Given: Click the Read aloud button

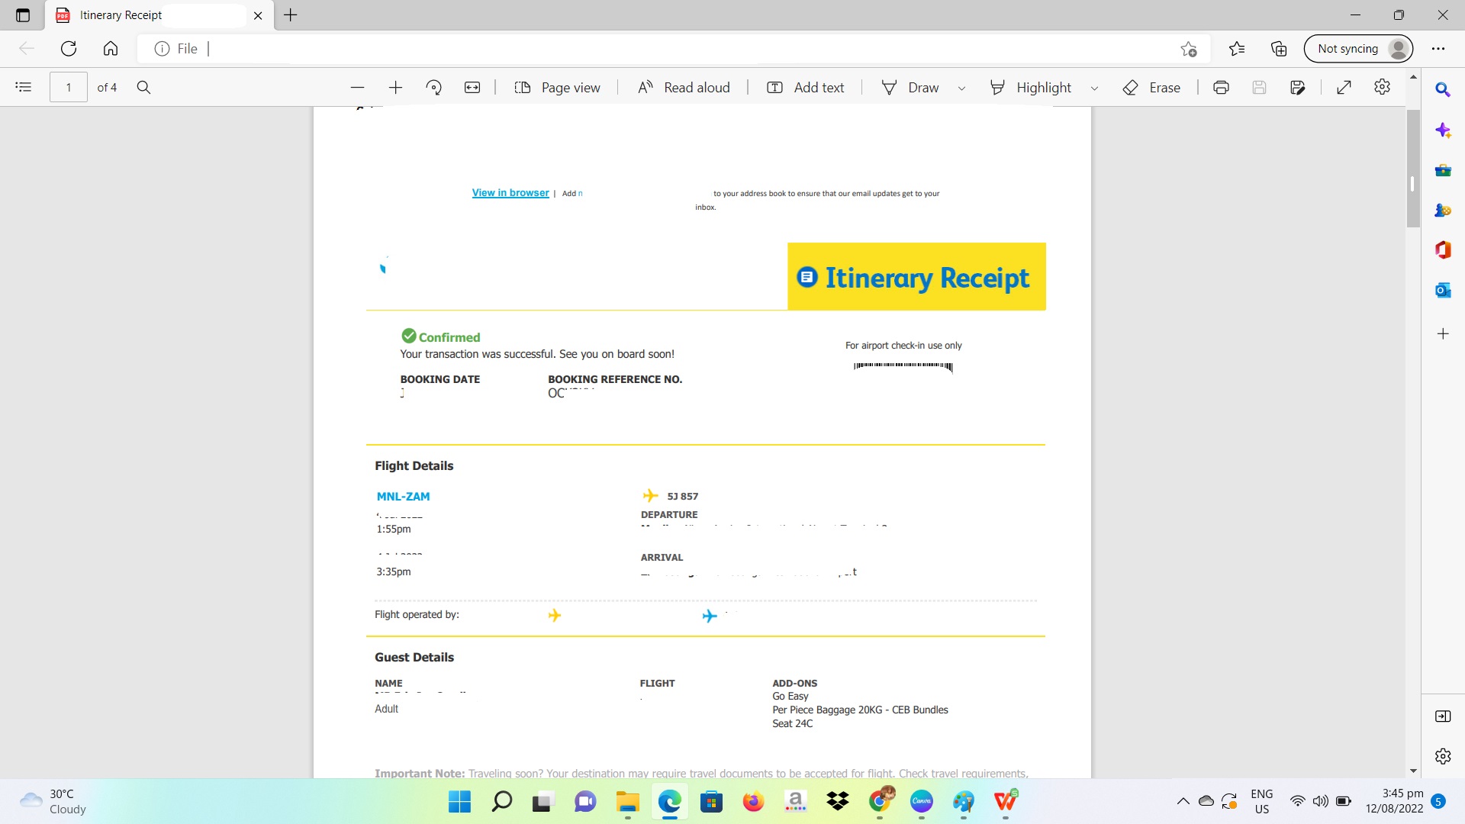Looking at the screenshot, I should coord(684,88).
